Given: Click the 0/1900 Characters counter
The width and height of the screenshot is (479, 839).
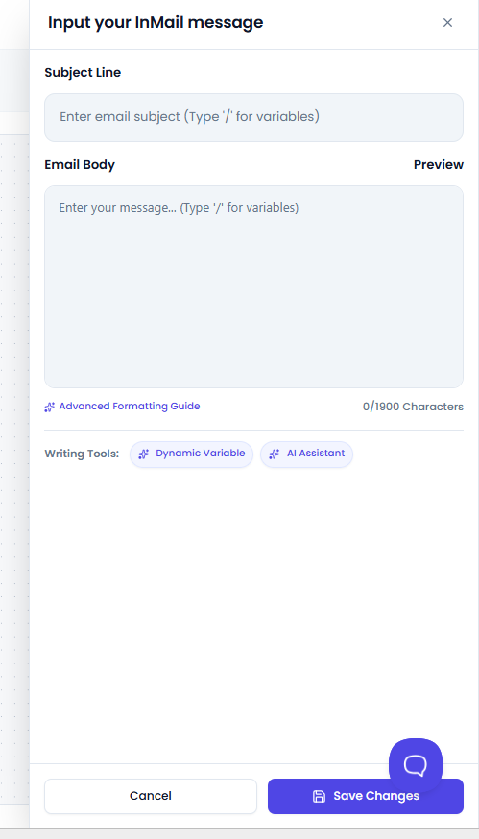Looking at the screenshot, I should pos(413,407).
